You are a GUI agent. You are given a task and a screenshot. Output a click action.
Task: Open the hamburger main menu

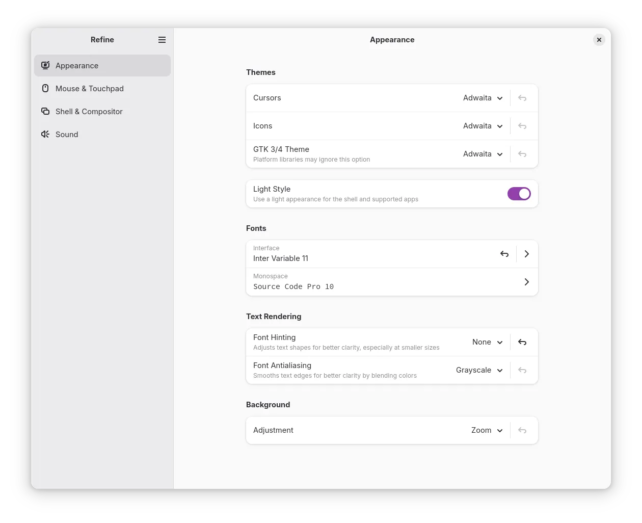(x=162, y=40)
